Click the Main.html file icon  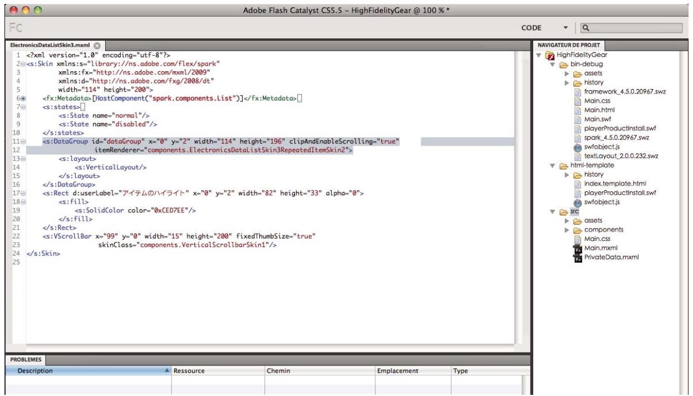click(x=578, y=110)
